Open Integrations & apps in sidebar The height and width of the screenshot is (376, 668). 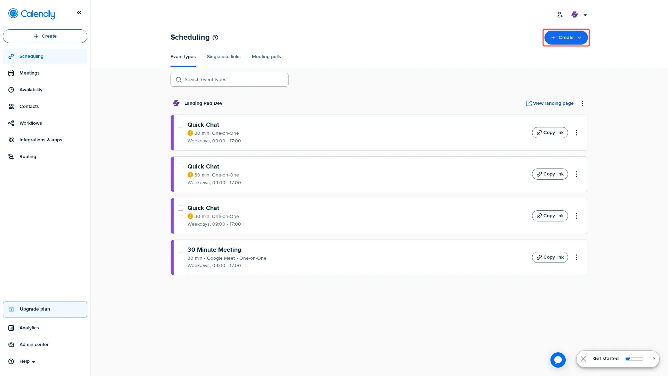pyautogui.click(x=40, y=140)
